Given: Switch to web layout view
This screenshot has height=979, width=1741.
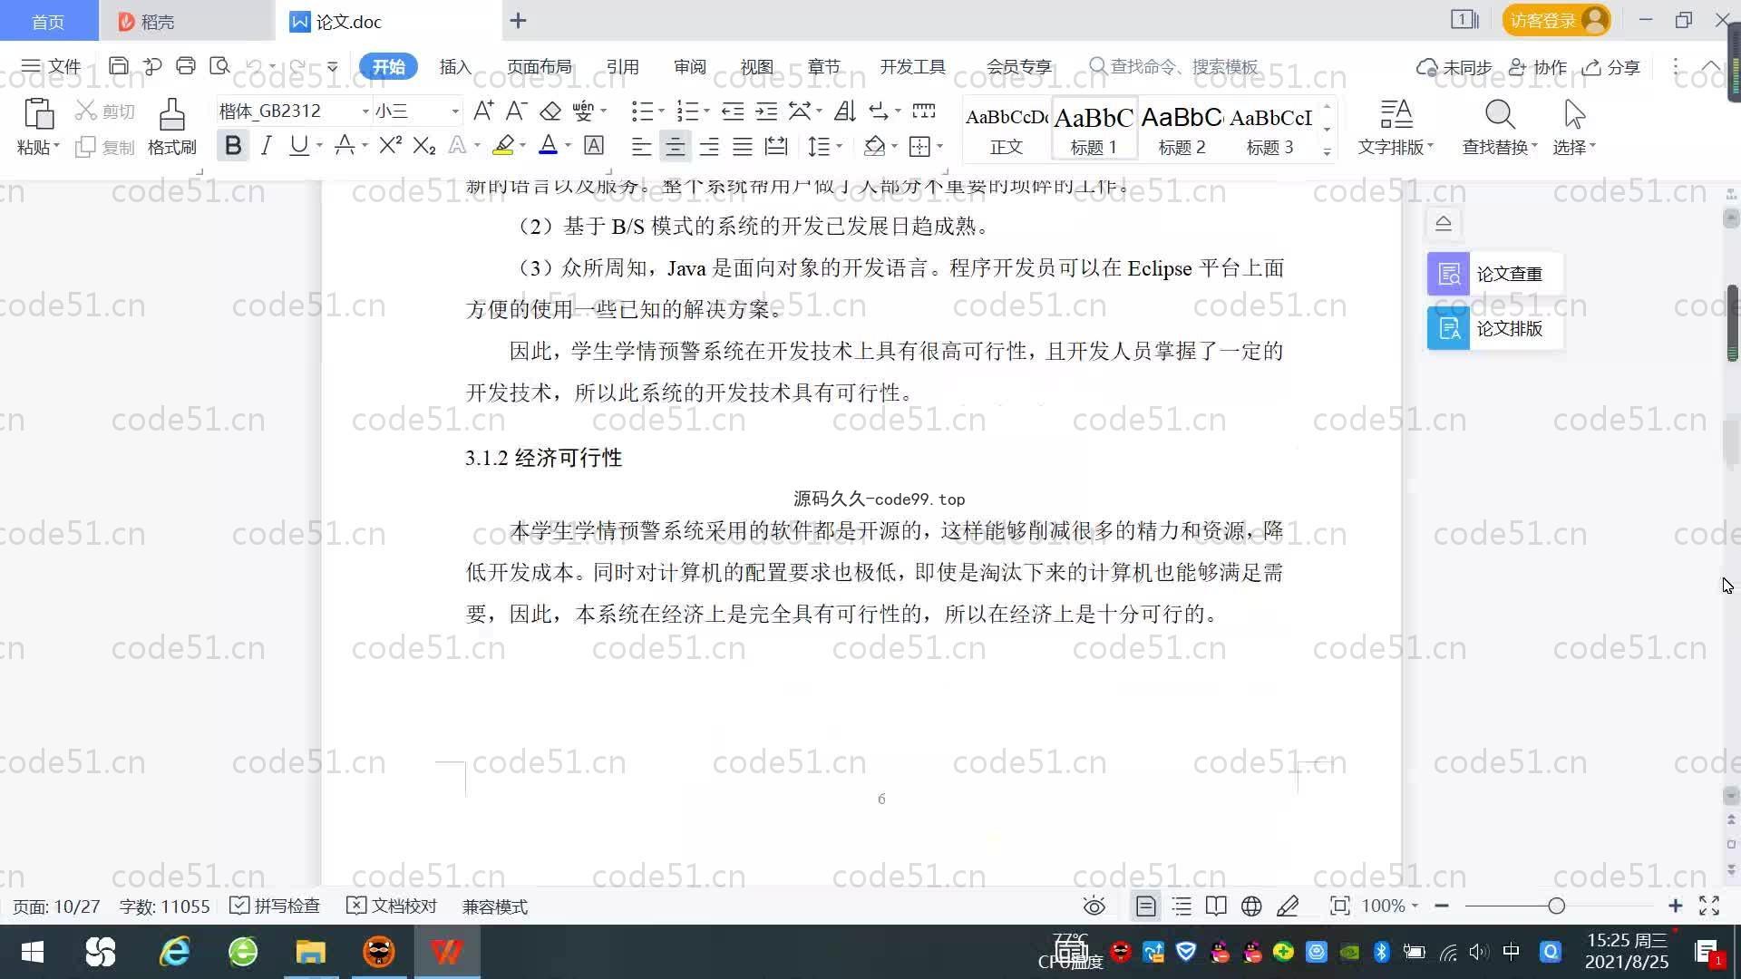Looking at the screenshot, I should click(1251, 906).
